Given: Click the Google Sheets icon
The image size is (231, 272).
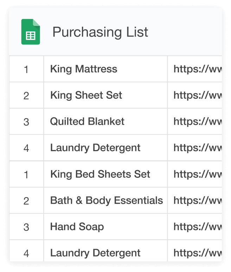Looking at the screenshot, I should pyautogui.click(x=31, y=32).
